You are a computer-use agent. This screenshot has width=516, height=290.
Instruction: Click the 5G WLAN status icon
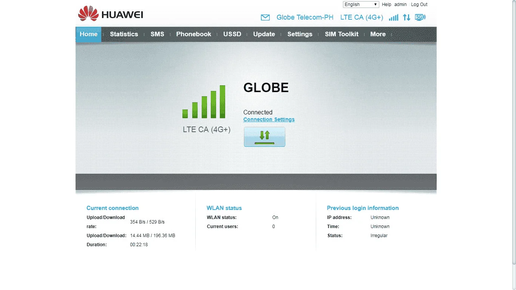(x=420, y=17)
